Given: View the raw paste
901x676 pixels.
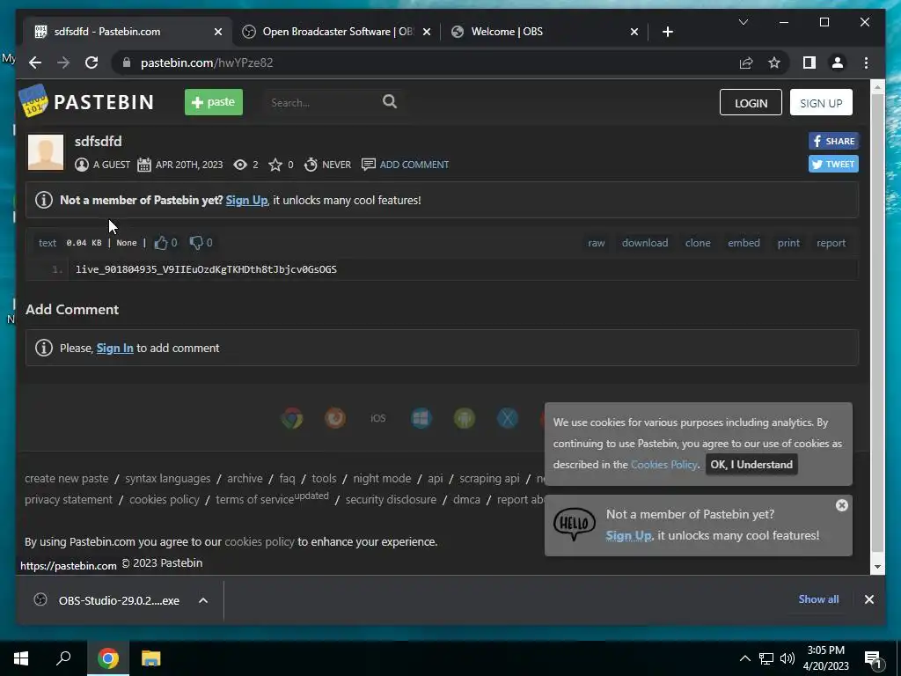Looking at the screenshot, I should pyautogui.click(x=597, y=243).
